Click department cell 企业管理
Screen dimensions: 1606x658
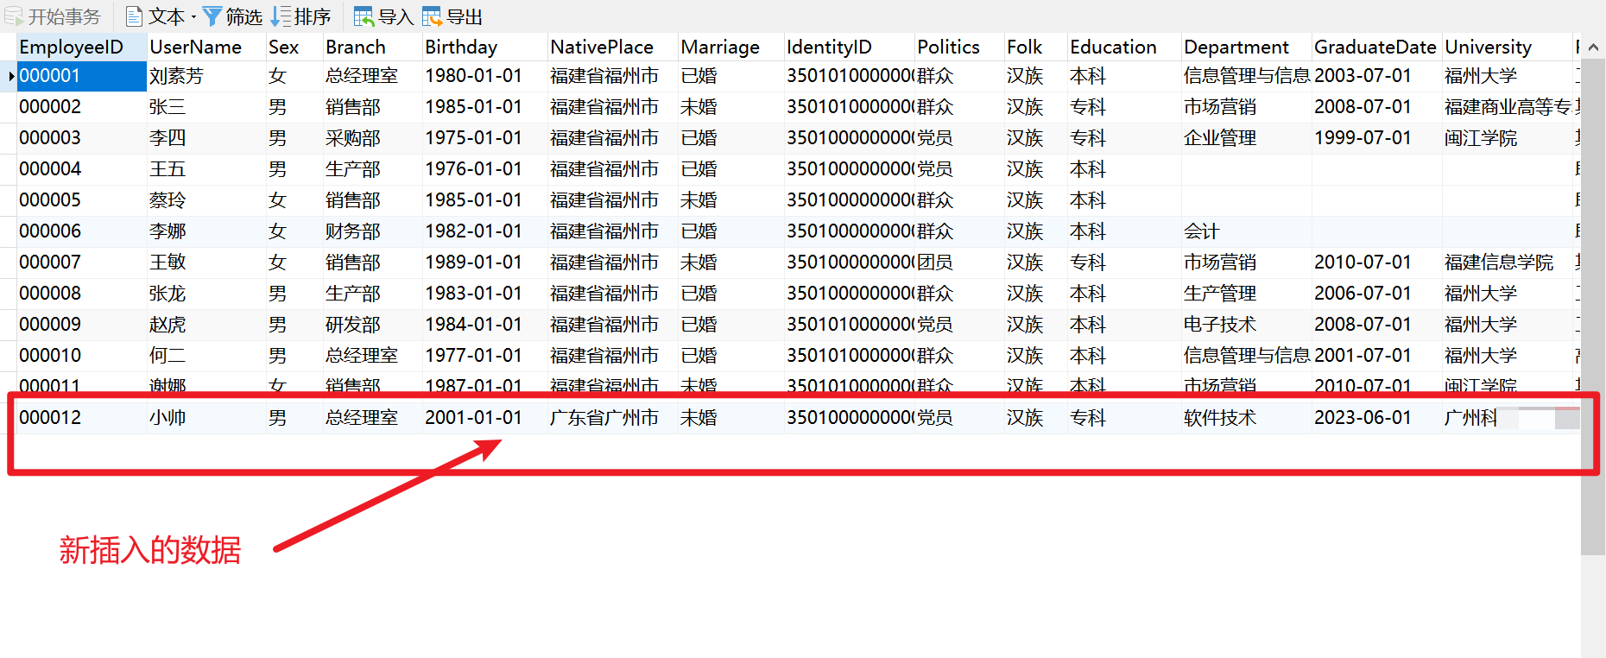(1247, 138)
